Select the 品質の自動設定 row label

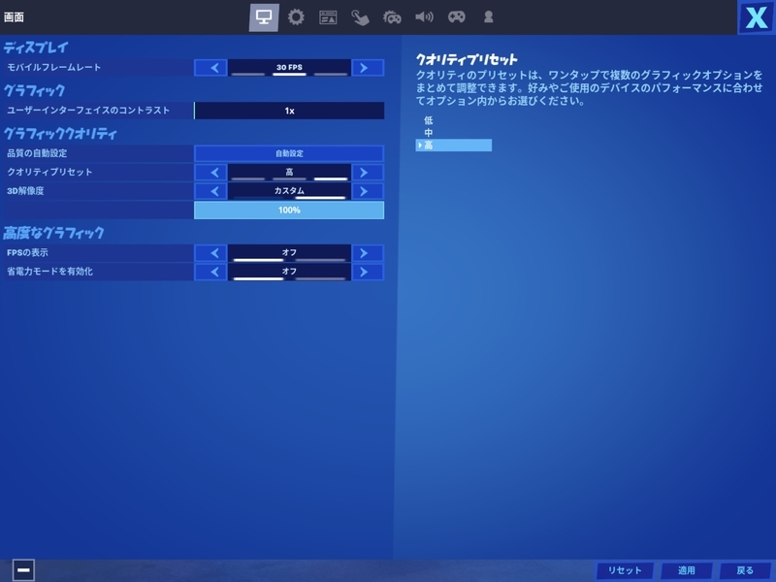(37, 153)
